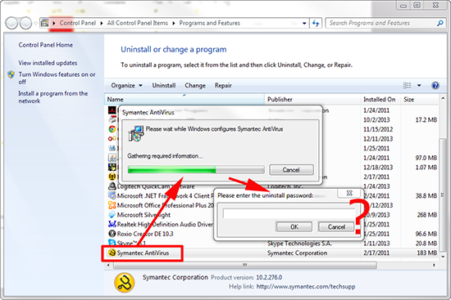Click the large Symantec logo in details pane
451x300 pixels.
pos(125,283)
